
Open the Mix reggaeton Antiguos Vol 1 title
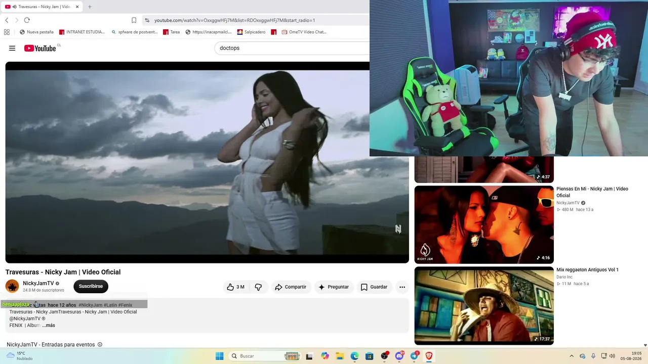pos(587,270)
